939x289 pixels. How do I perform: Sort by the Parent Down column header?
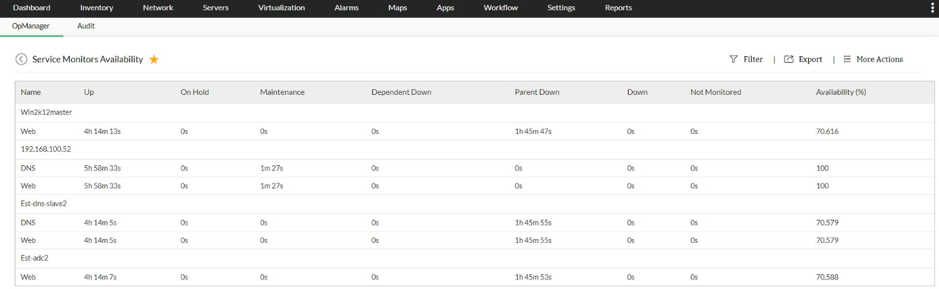536,92
